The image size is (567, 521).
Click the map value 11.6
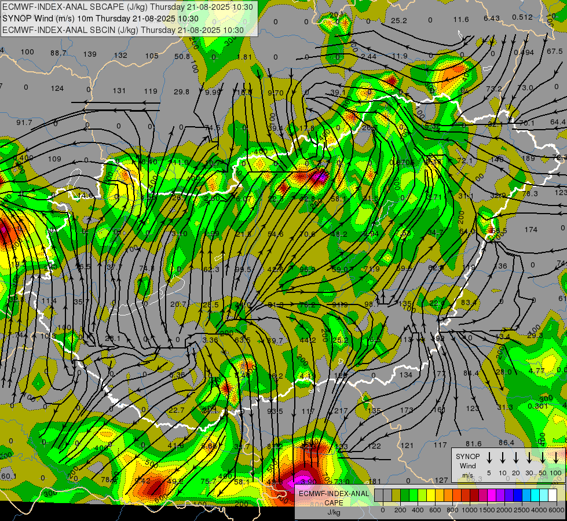pos(461,20)
